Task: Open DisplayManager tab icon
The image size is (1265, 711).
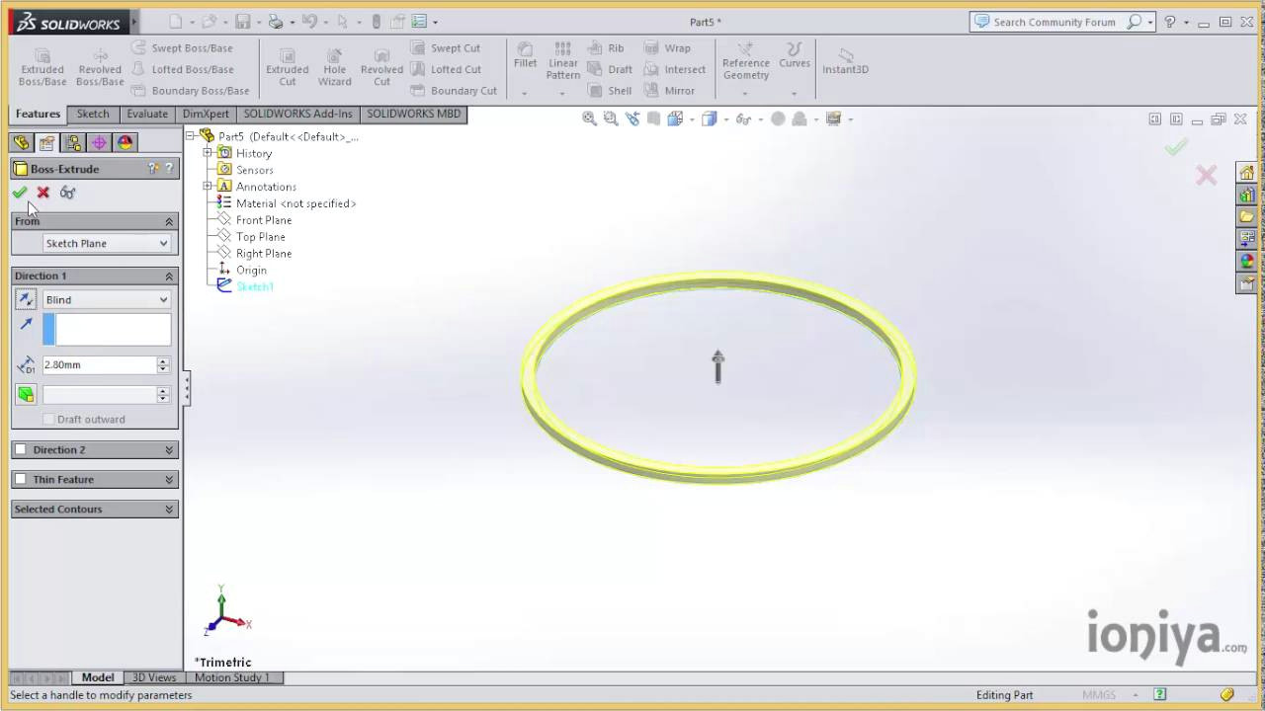Action: pos(126,143)
